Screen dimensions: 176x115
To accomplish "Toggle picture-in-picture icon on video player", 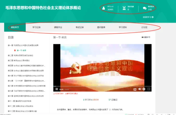I will (135, 89).
